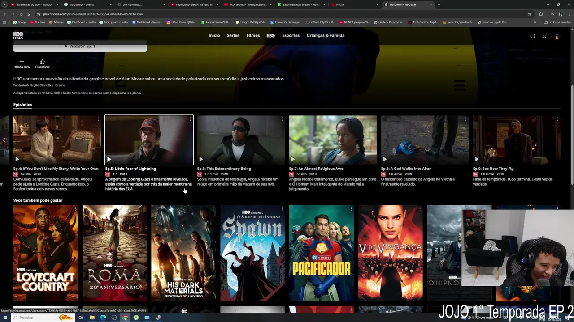Open Crianças & Família navigation item
574x322 pixels.
[326, 35]
